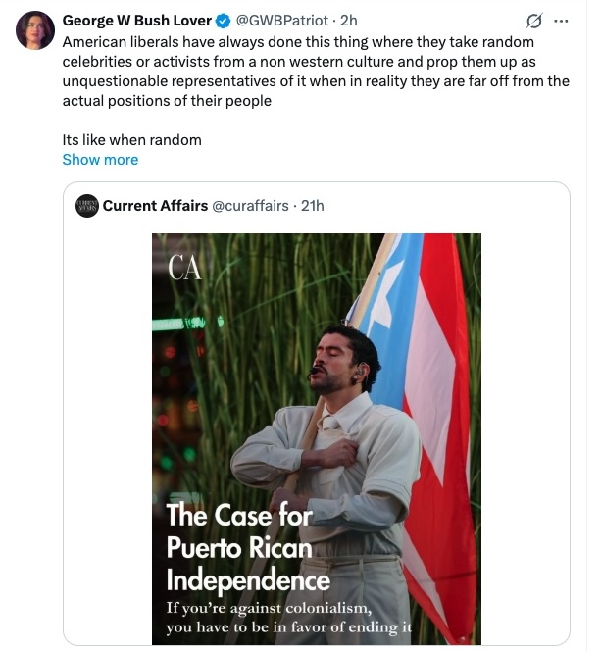This screenshot has width=601, height=651.
Task: Click the 2h timestamp of the tweet
Action: coord(349,21)
